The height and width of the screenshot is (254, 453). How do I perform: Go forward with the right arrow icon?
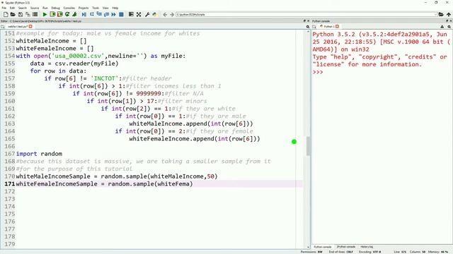tap(172, 14)
